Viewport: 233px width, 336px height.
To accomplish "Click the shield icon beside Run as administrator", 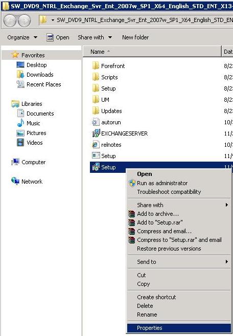I will [132, 183].
